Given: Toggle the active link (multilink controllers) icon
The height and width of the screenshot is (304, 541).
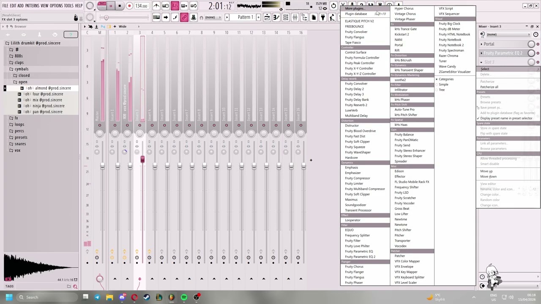Looking at the screenshot, I should pyautogui.click(x=184, y=17).
